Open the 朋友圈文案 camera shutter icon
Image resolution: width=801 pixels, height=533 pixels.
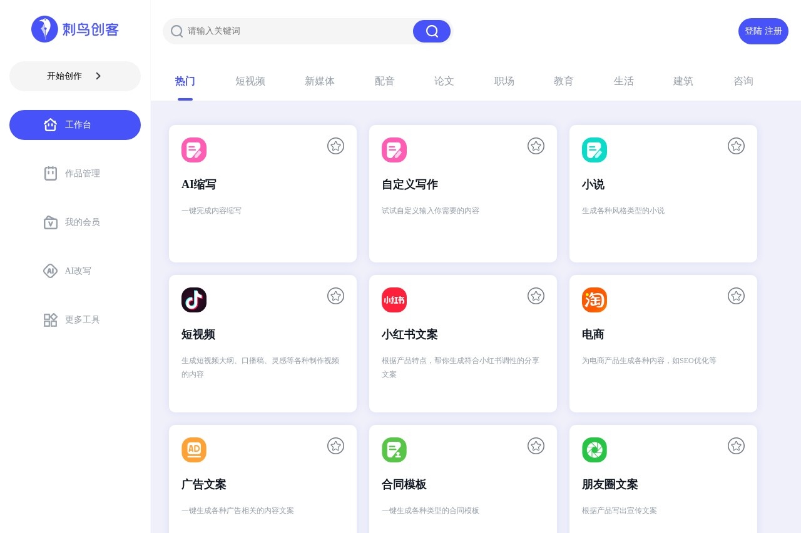coord(594,450)
